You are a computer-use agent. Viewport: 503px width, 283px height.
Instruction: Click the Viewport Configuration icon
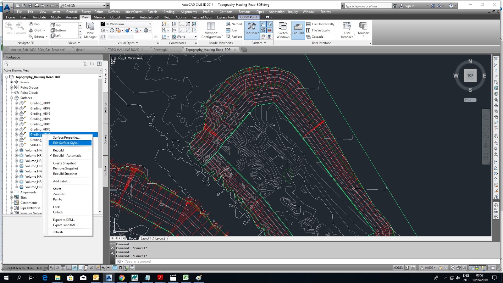211,30
